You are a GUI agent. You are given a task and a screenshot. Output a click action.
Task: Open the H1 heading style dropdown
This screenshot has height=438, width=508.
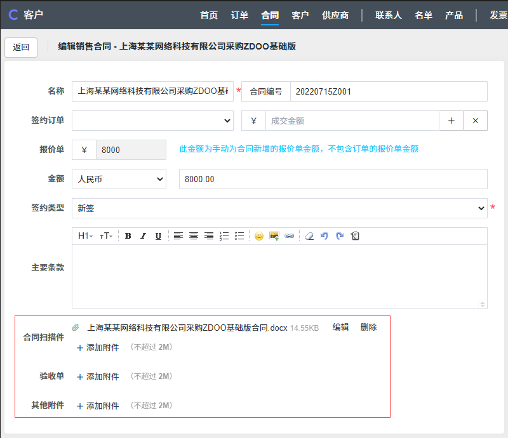coord(85,236)
